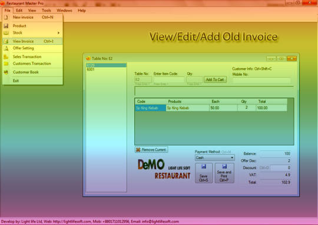Open Offer Setting from the menu
Screen dimensions: 318x225
point(32,48)
